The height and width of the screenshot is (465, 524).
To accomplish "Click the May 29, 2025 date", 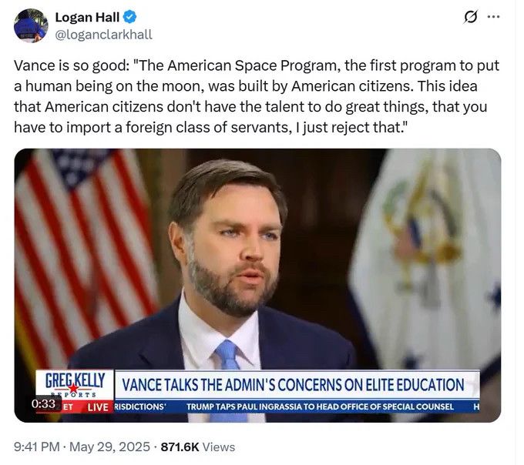I will pyautogui.click(x=109, y=447).
